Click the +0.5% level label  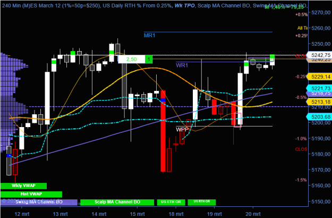point(301,14)
